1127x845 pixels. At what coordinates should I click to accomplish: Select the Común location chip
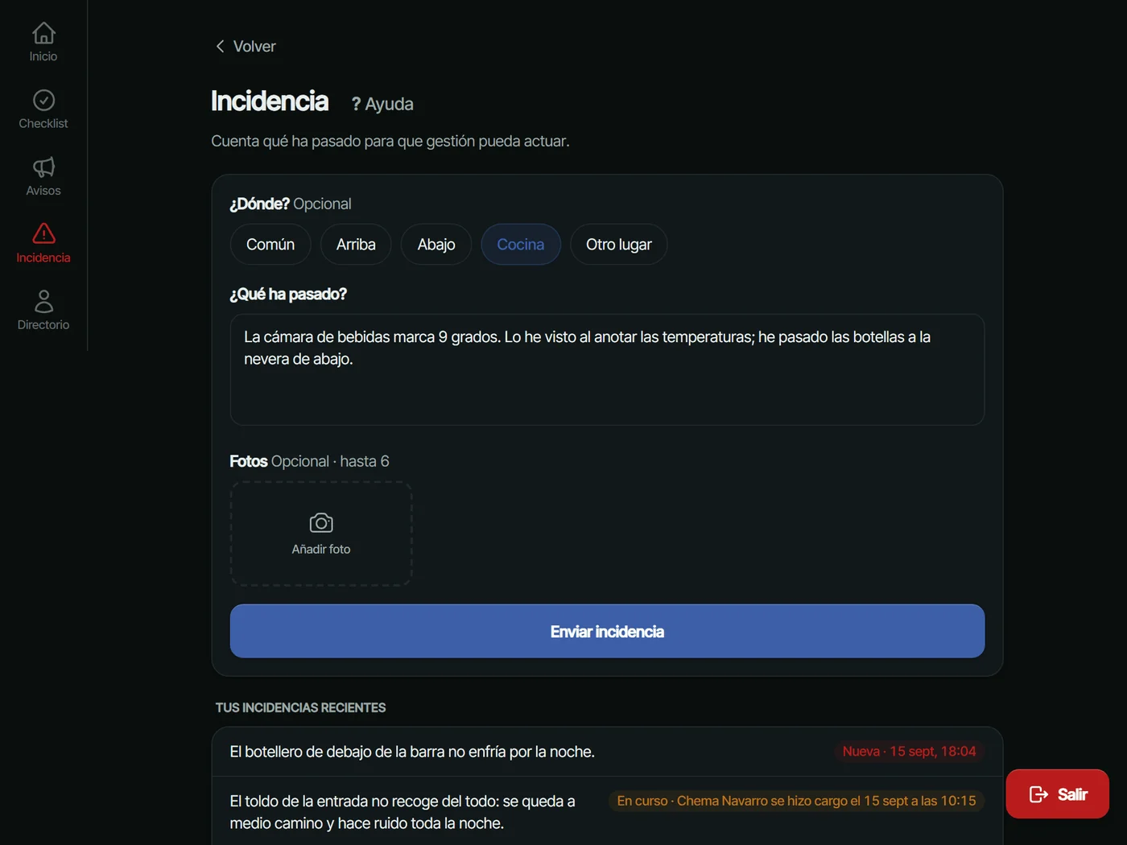coord(270,245)
